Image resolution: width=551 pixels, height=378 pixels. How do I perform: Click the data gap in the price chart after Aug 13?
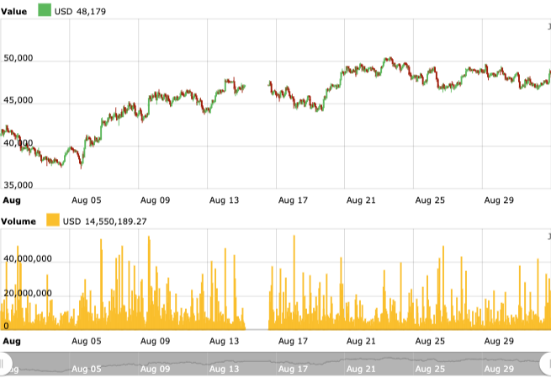click(256, 93)
